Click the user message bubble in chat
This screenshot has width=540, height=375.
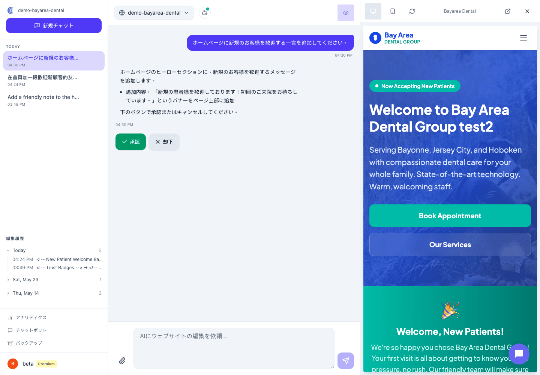point(270,43)
